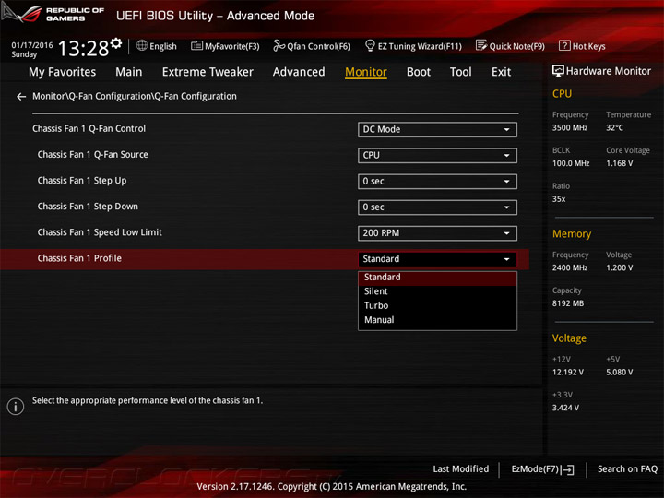Open the Boot tab

tap(419, 72)
